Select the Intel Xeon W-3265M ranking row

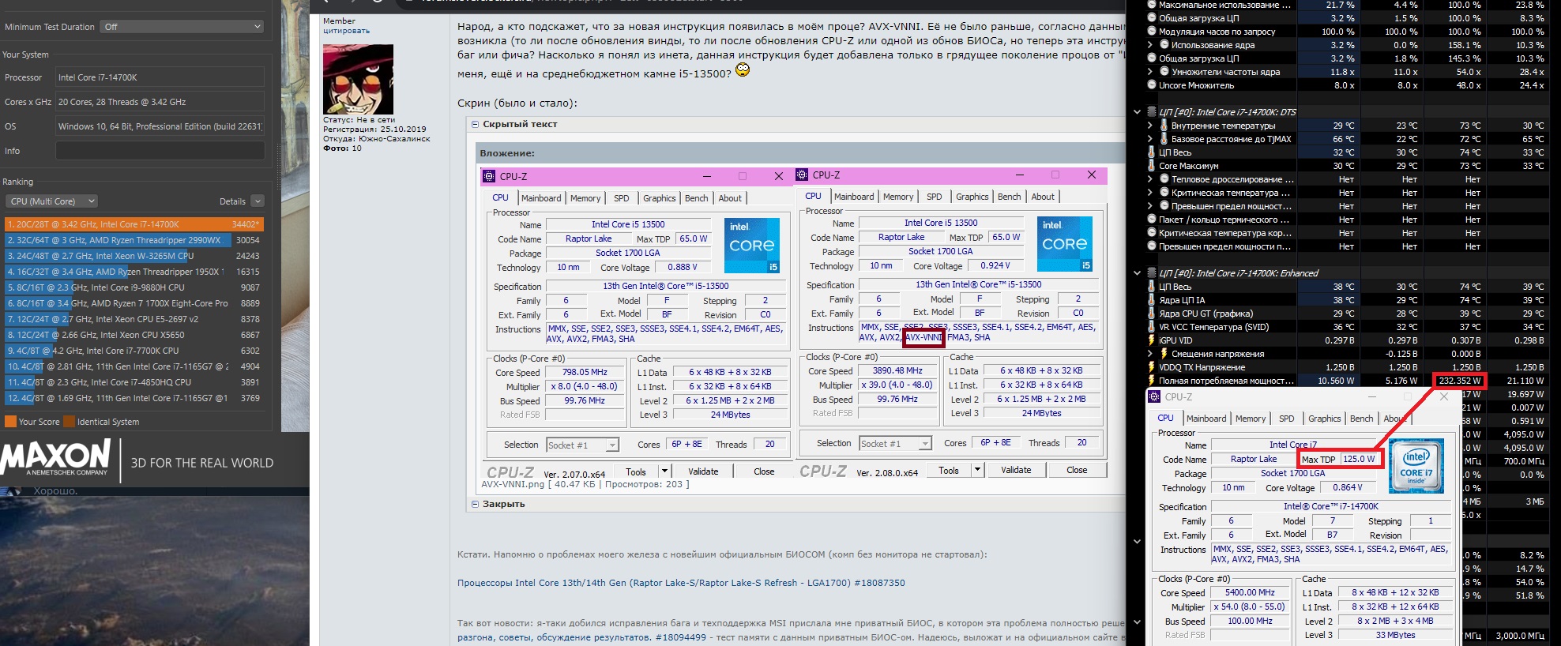click(134, 256)
